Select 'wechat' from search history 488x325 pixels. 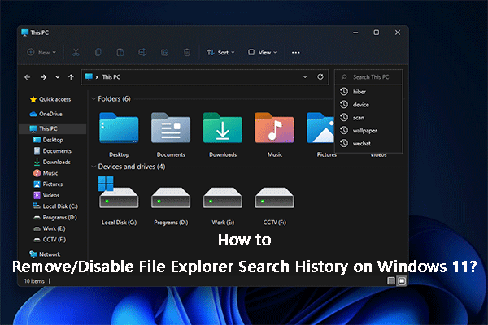368,143
